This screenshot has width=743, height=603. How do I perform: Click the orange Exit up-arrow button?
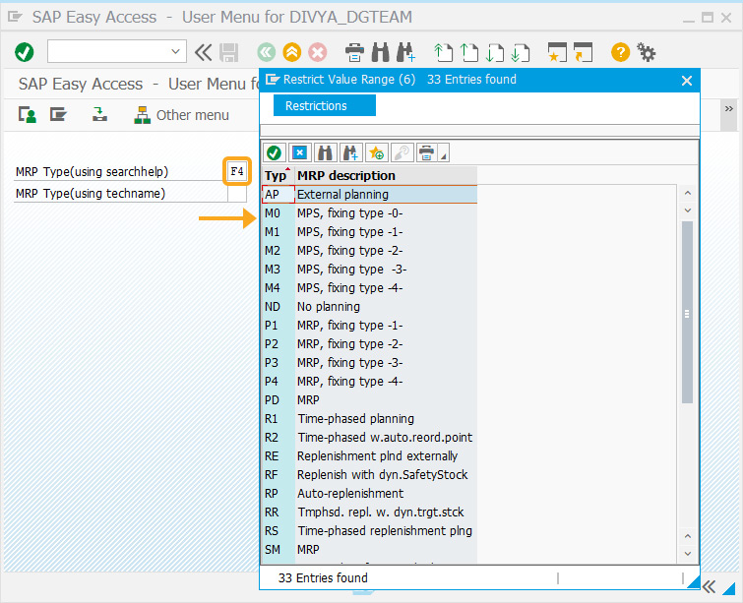pyautogui.click(x=292, y=52)
